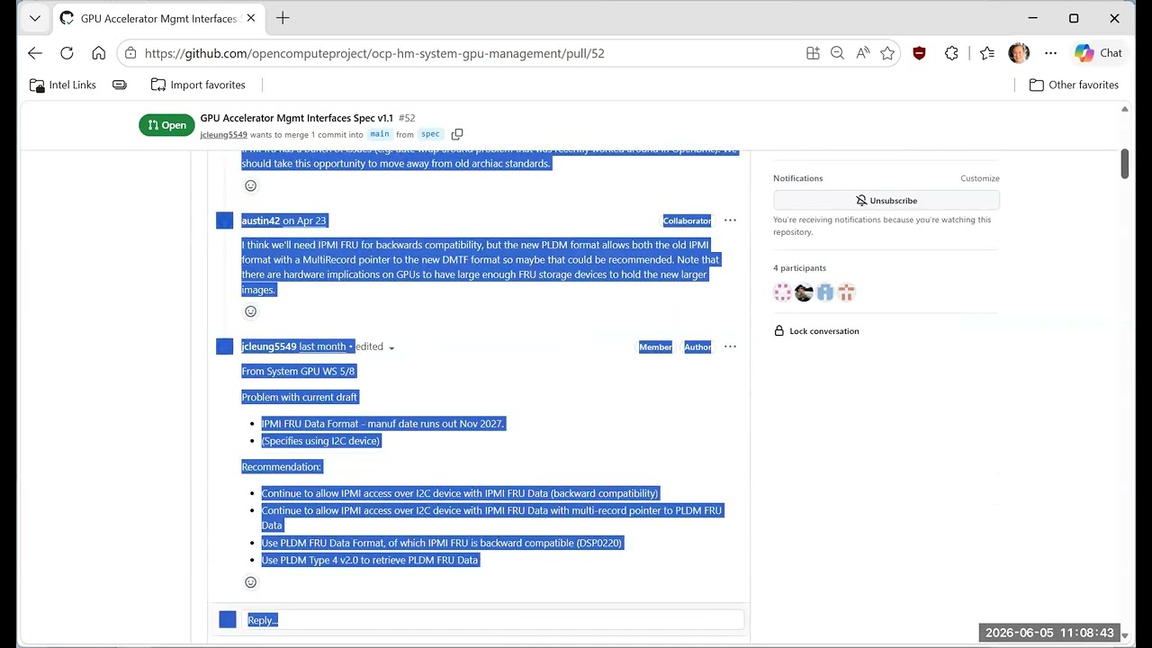Open the browser profile avatar
The image size is (1152, 648).
(1019, 53)
